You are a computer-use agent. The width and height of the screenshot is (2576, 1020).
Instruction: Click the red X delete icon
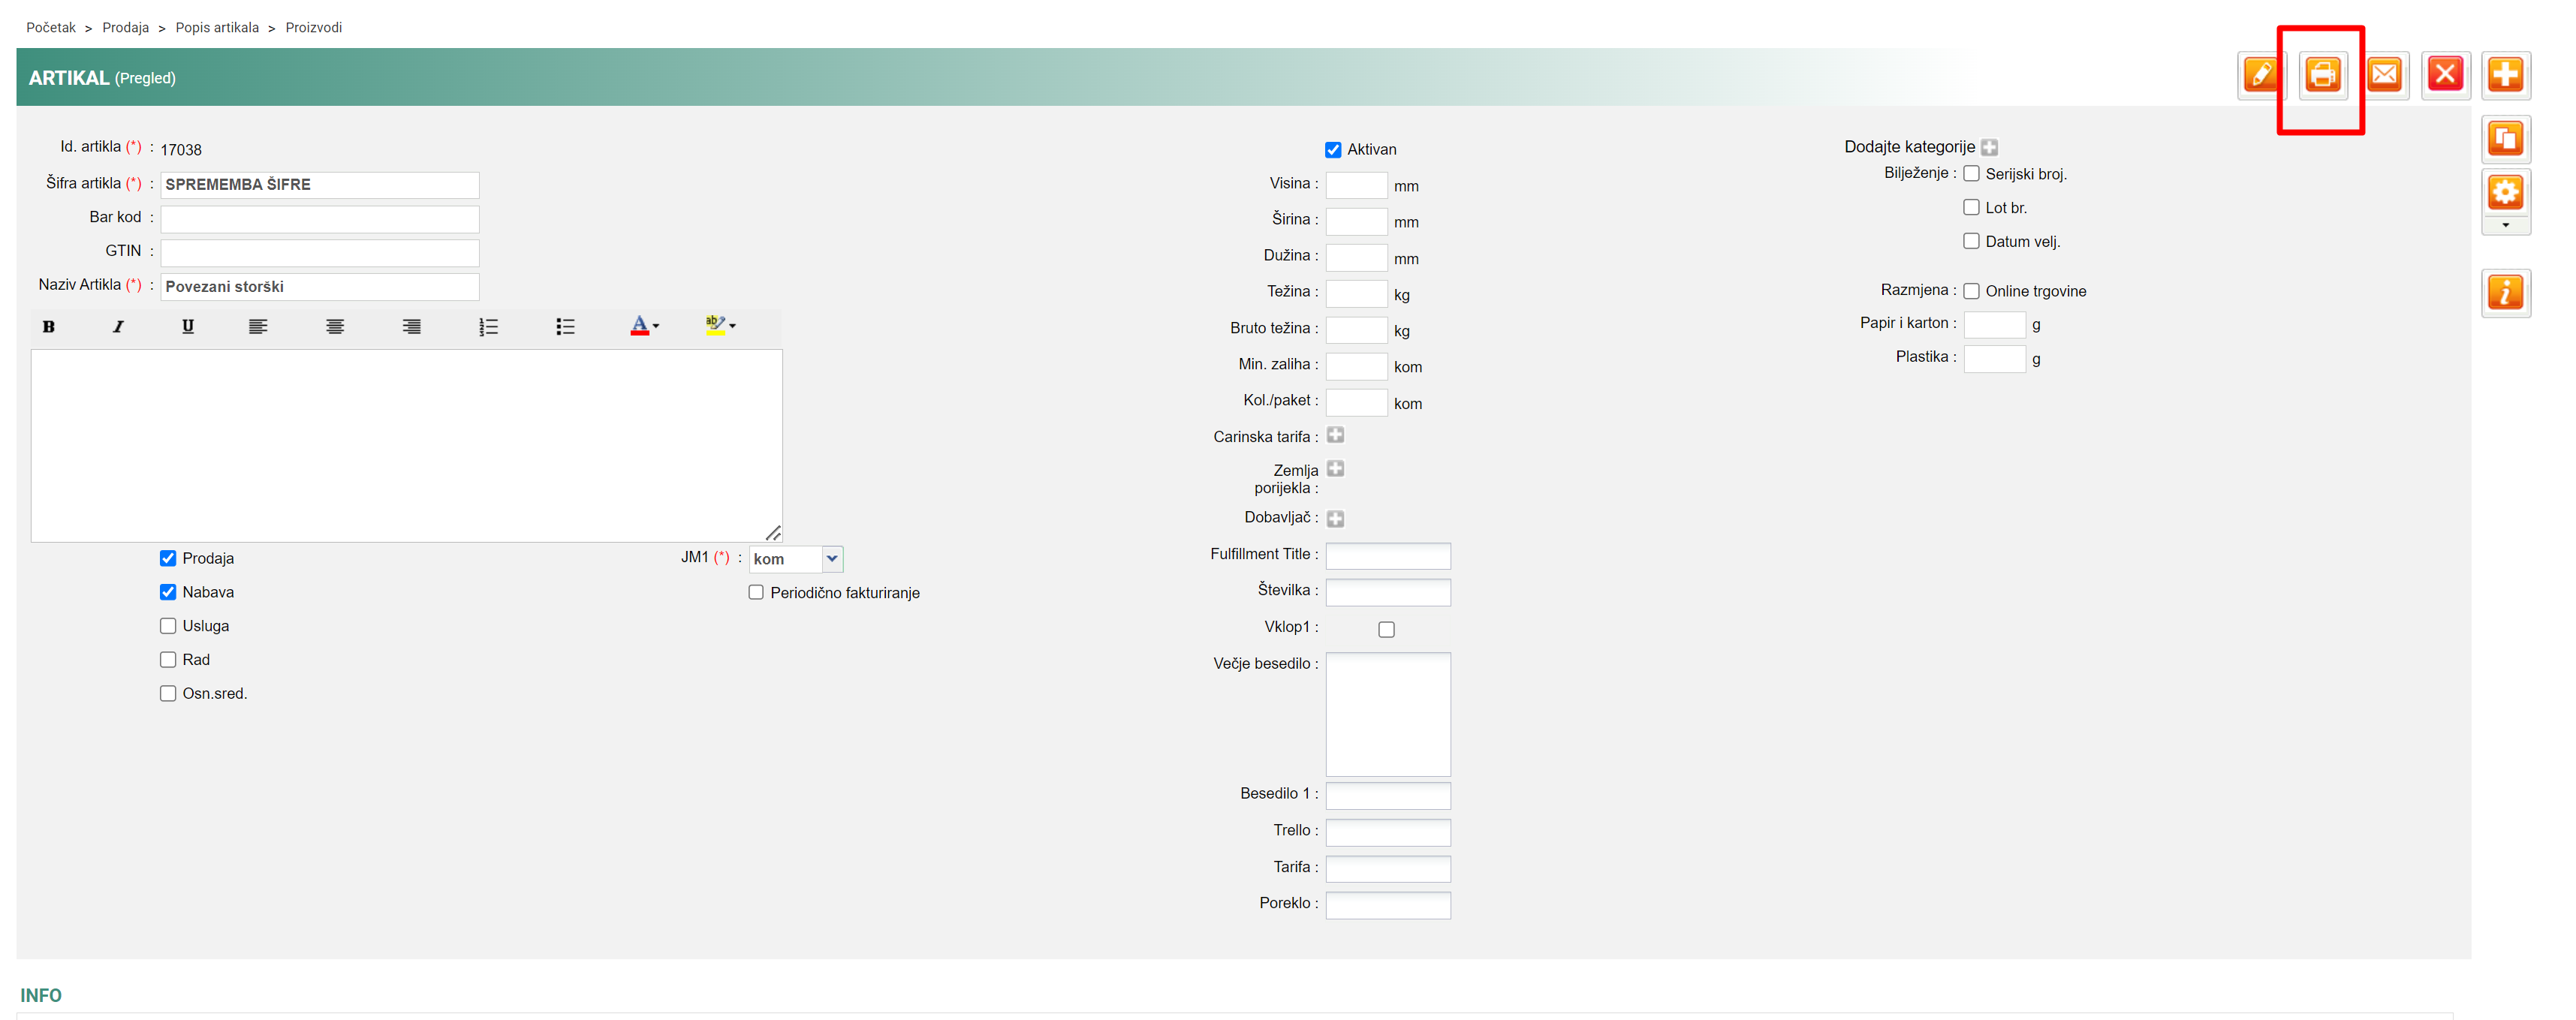click(2445, 75)
